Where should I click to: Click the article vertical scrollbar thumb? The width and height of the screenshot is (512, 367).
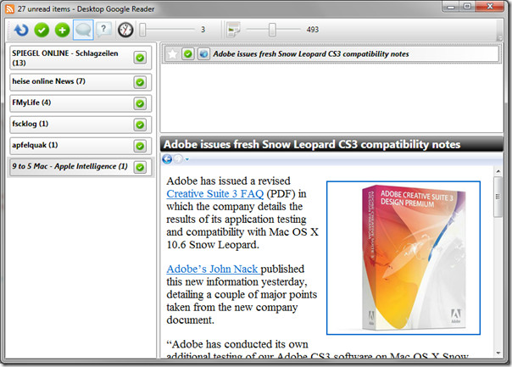tap(498, 197)
